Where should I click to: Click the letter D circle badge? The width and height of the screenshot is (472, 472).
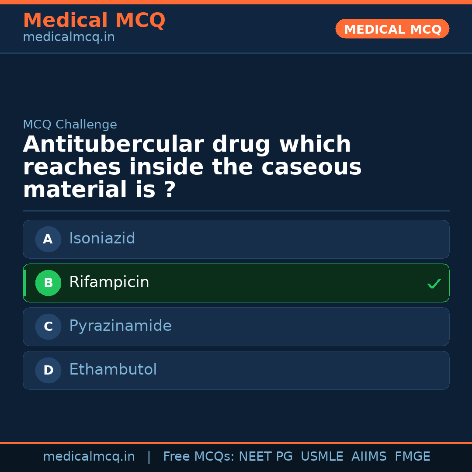pos(48,370)
